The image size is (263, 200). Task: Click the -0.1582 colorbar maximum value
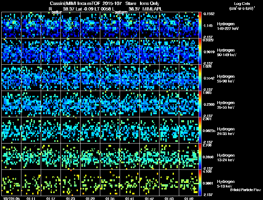[x=208, y=14]
